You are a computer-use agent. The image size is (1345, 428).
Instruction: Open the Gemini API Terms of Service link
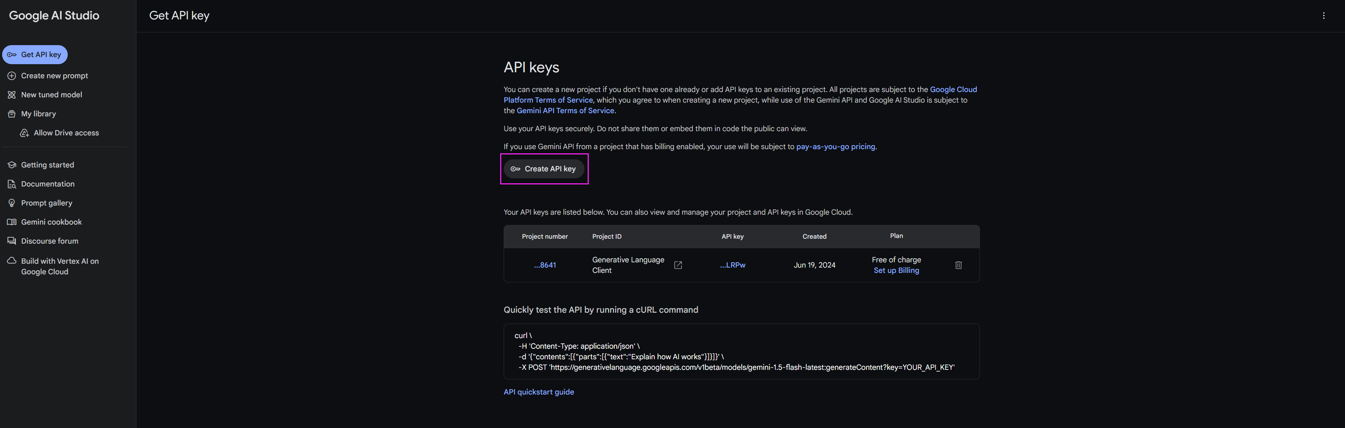[565, 111]
